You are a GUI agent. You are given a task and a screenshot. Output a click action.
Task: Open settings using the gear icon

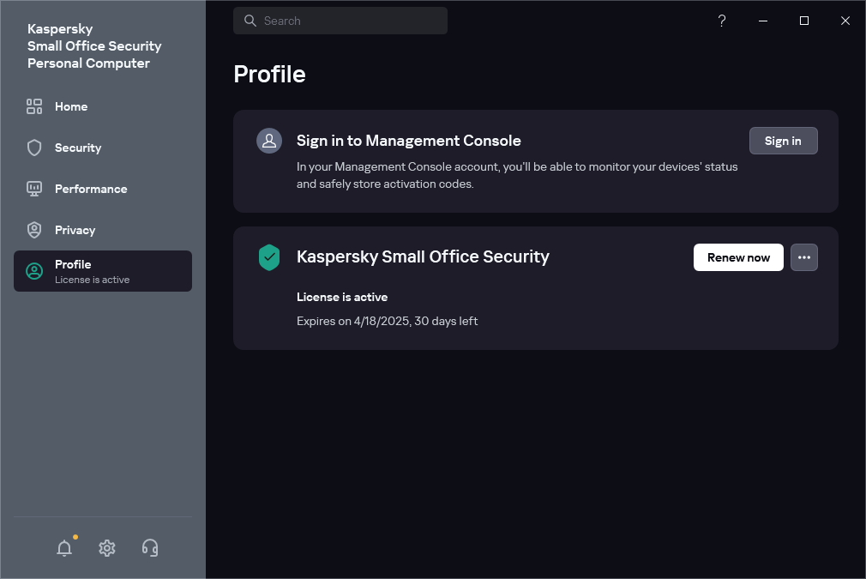106,547
